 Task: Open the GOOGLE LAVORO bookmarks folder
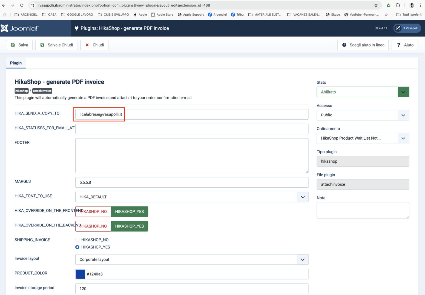click(77, 14)
